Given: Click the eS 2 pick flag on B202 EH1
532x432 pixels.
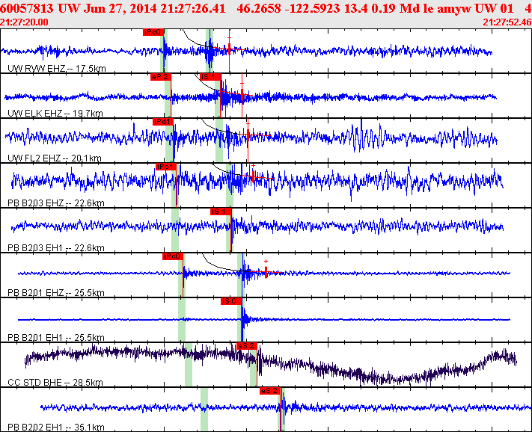Looking at the screenshot, I should click(x=270, y=391).
